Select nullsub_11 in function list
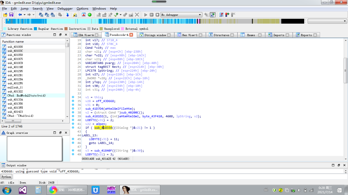The image size is (348, 195). click(33, 87)
